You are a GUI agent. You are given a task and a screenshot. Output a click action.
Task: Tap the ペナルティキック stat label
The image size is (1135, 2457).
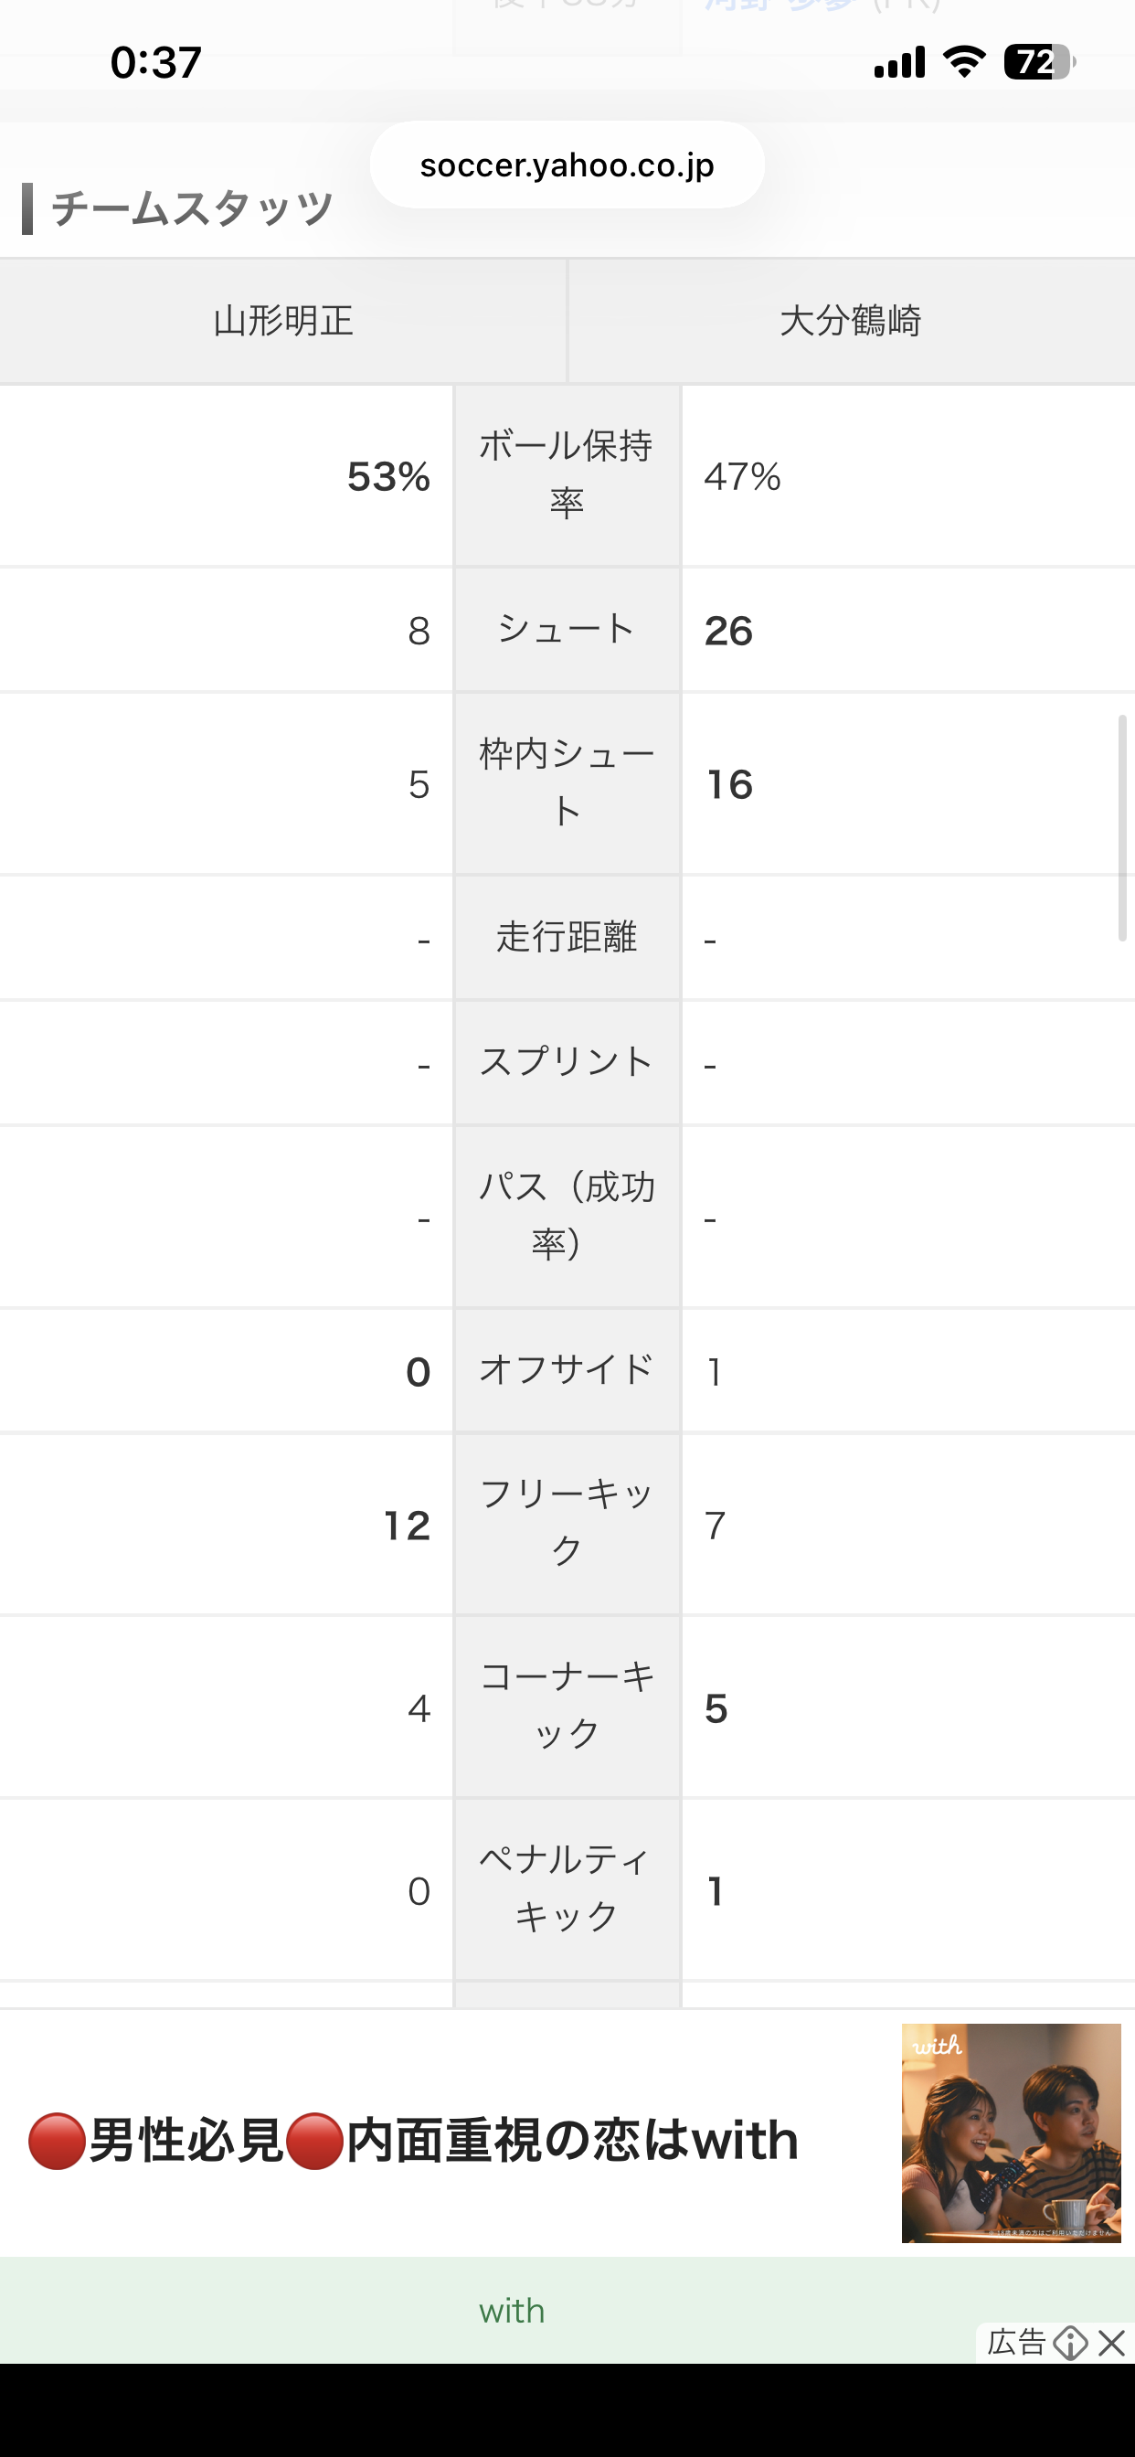(567, 1888)
